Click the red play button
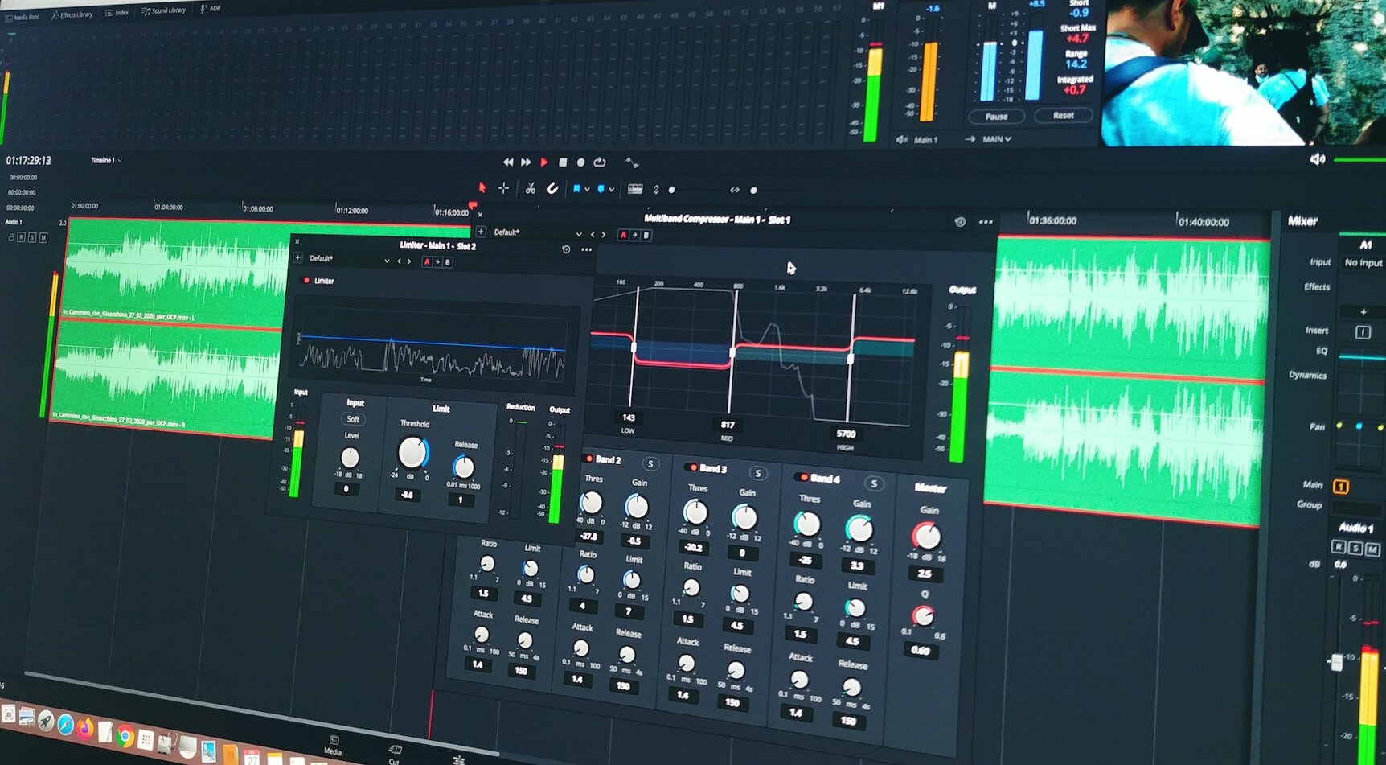 [544, 162]
